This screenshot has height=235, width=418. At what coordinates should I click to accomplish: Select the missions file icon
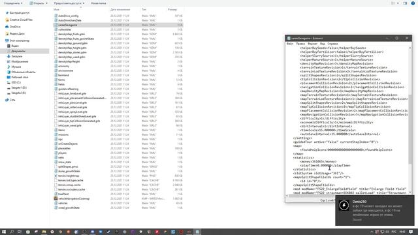[x=56, y=134]
